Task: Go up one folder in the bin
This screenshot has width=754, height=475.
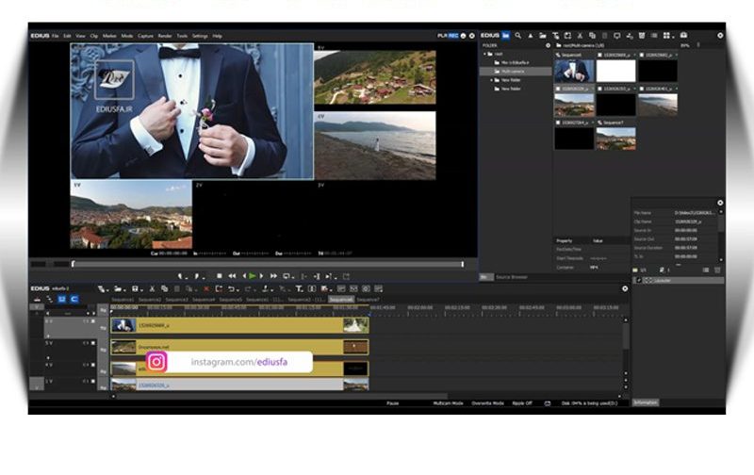Action: 531,36
